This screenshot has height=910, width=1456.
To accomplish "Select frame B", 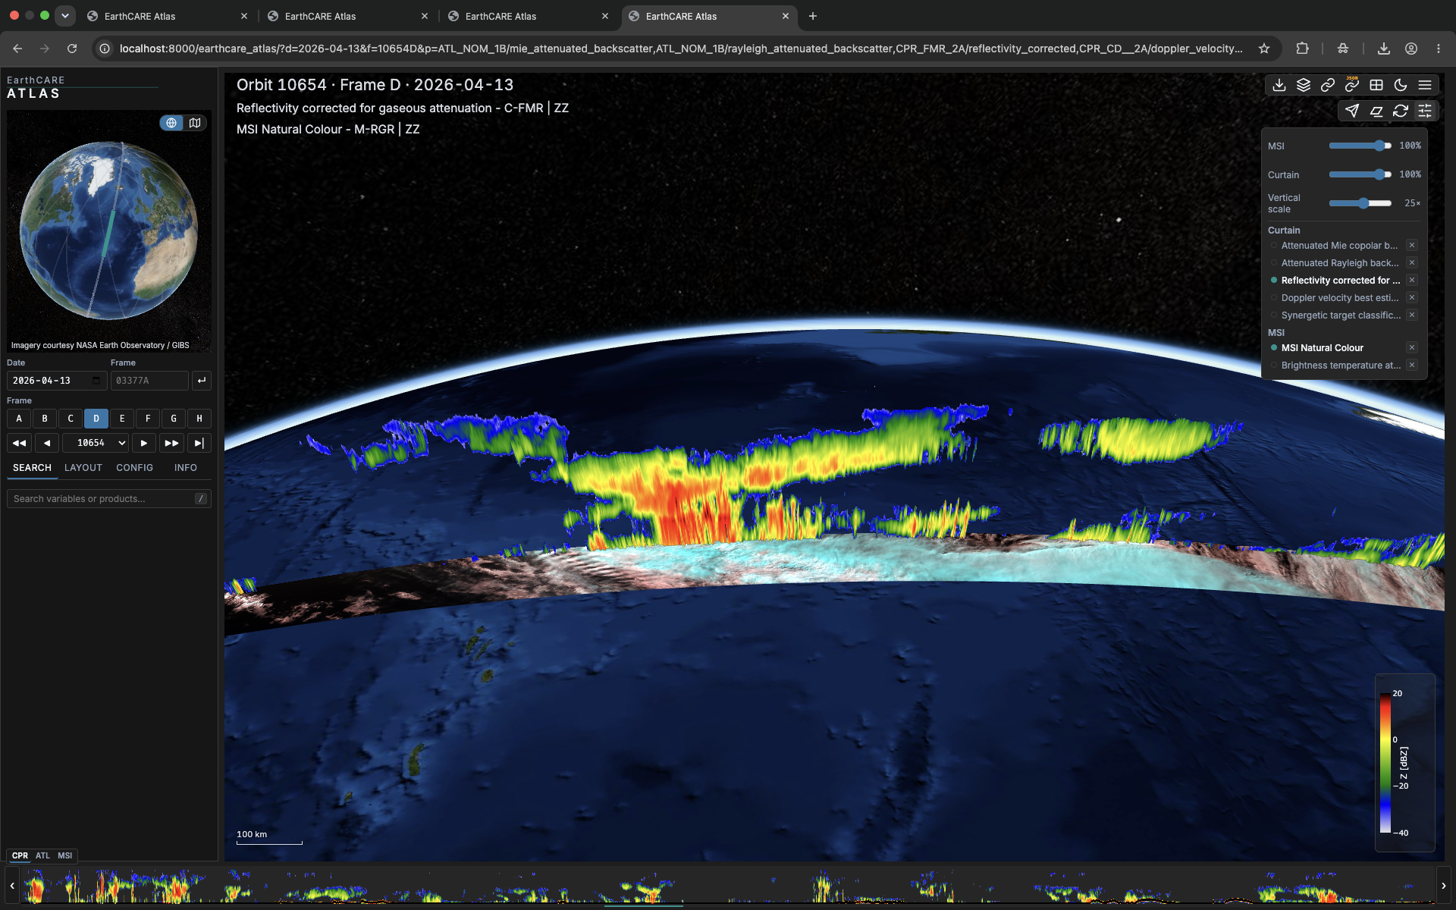I will [45, 419].
